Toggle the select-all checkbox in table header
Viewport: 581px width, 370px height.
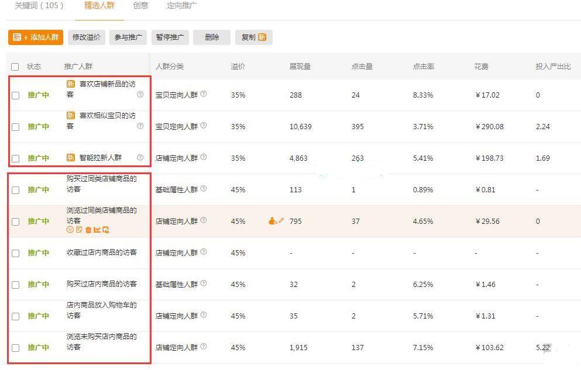coord(15,66)
